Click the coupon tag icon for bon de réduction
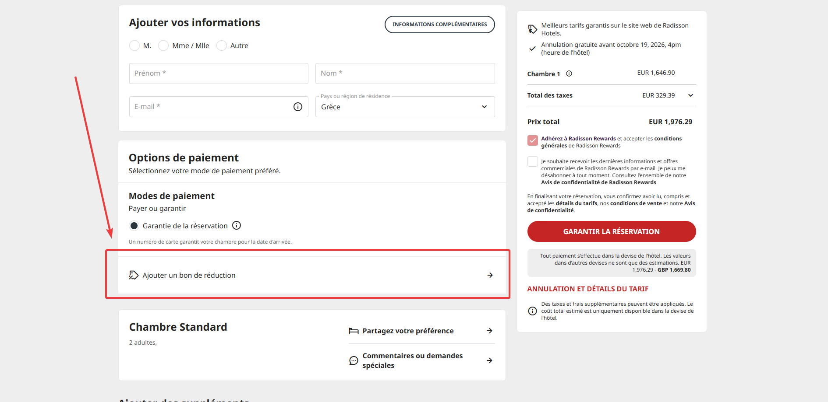 [134, 275]
